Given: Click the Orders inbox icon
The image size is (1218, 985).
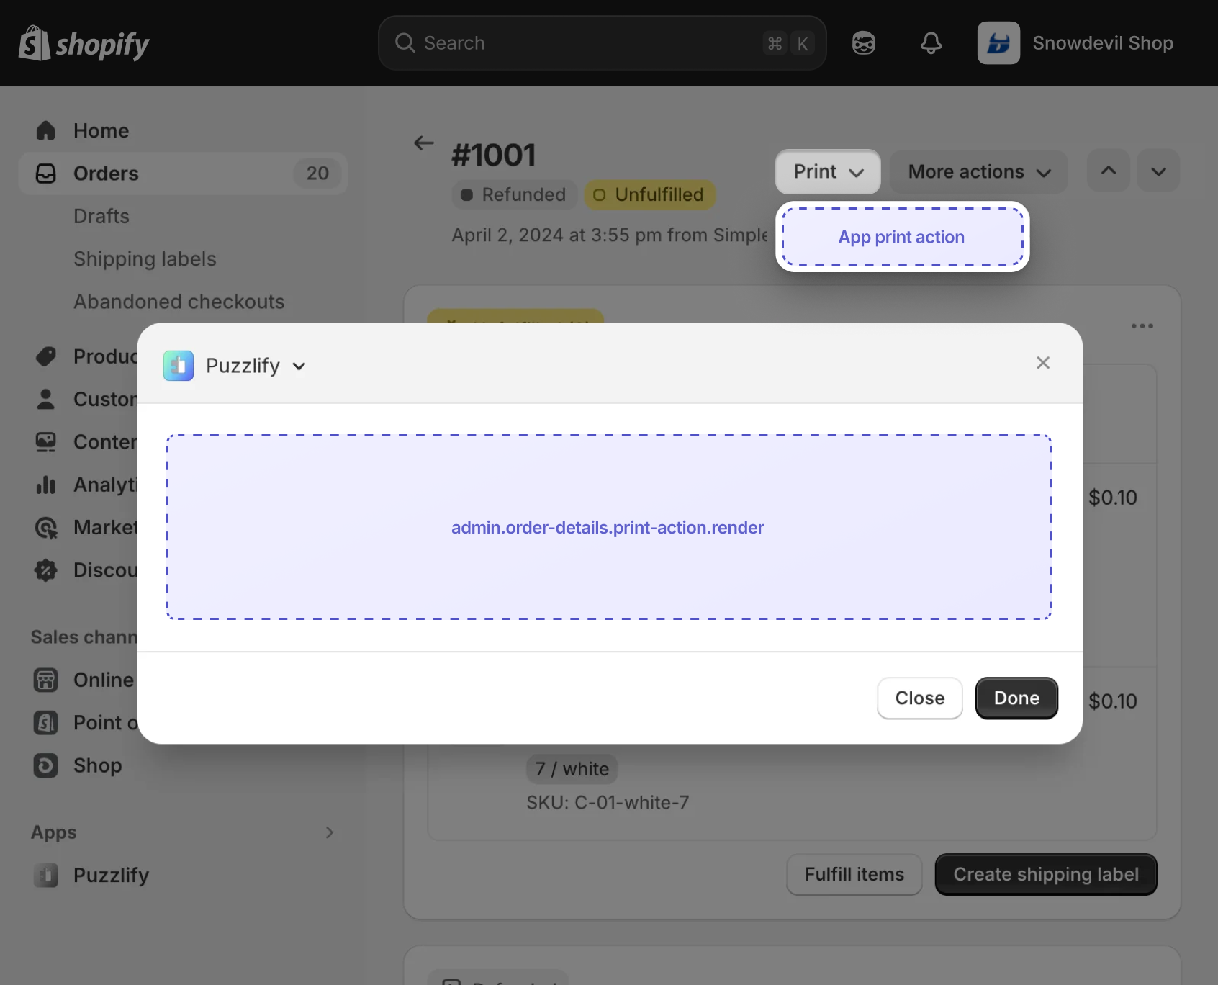Looking at the screenshot, I should pyautogui.click(x=45, y=174).
